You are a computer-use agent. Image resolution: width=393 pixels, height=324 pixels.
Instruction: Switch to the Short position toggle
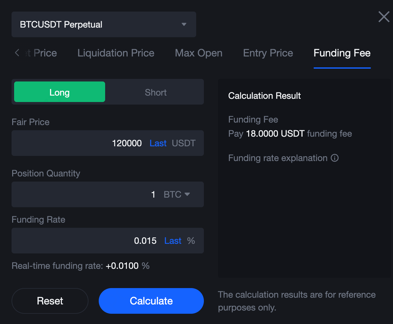155,92
